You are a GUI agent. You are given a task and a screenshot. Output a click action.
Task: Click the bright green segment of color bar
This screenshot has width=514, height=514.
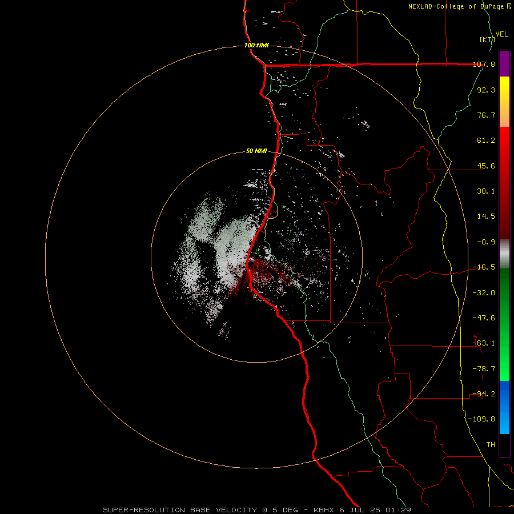tap(504, 324)
